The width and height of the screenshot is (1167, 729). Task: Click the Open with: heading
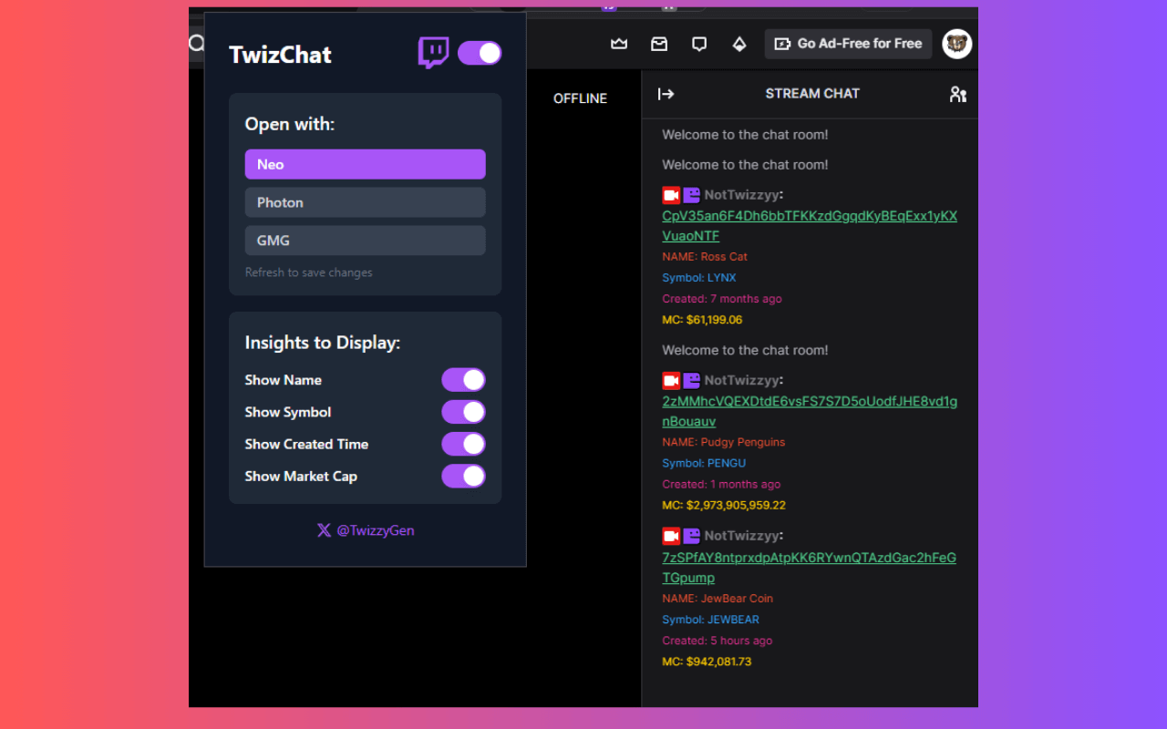tap(290, 124)
